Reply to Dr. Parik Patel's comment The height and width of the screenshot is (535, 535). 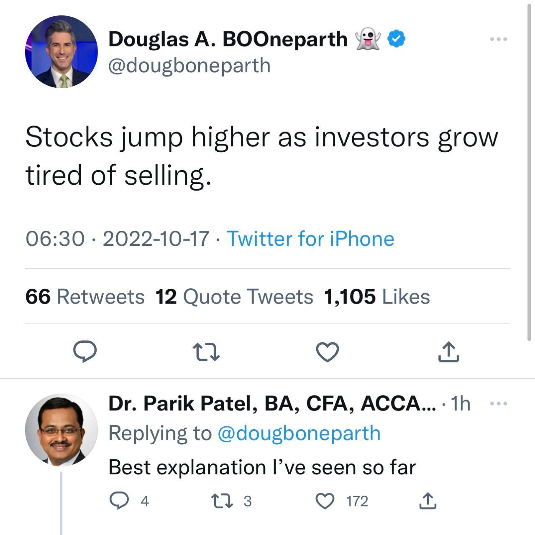(x=119, y=501)
